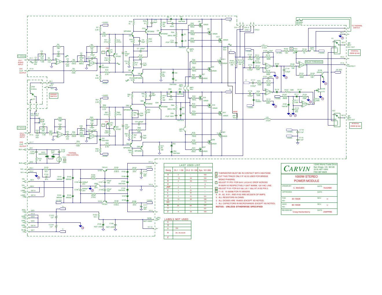Click the Z105 1N4735 zener diode
Screen dimensions: 382x295
tap(288, 105)
